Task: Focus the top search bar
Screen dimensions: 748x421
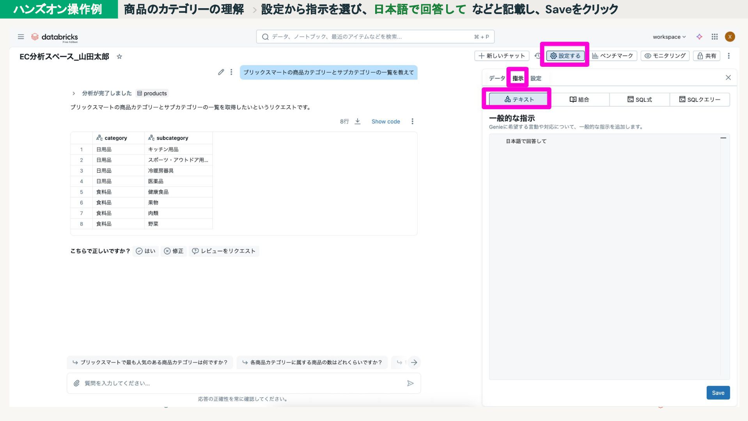Action: tap(375, 37)
